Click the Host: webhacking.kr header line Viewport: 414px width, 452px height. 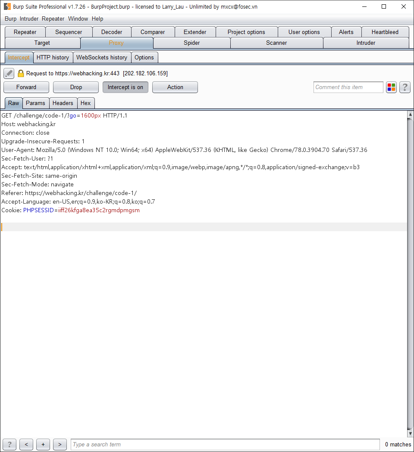tap(28, 124)
